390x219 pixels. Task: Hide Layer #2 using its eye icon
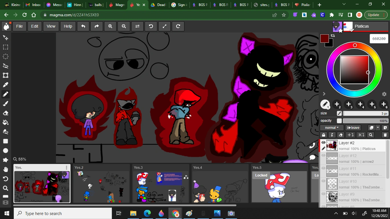323,143
